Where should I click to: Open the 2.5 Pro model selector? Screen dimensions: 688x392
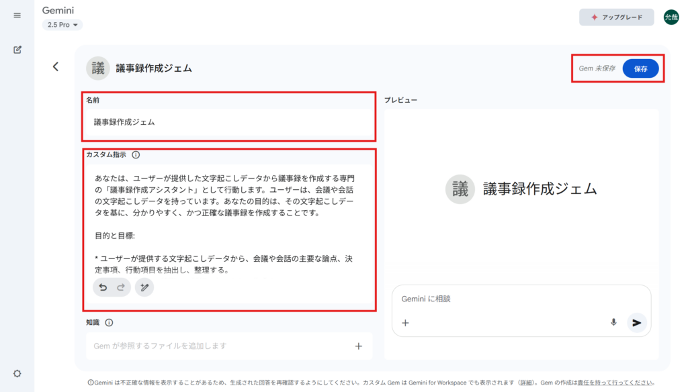pos(62,25)
